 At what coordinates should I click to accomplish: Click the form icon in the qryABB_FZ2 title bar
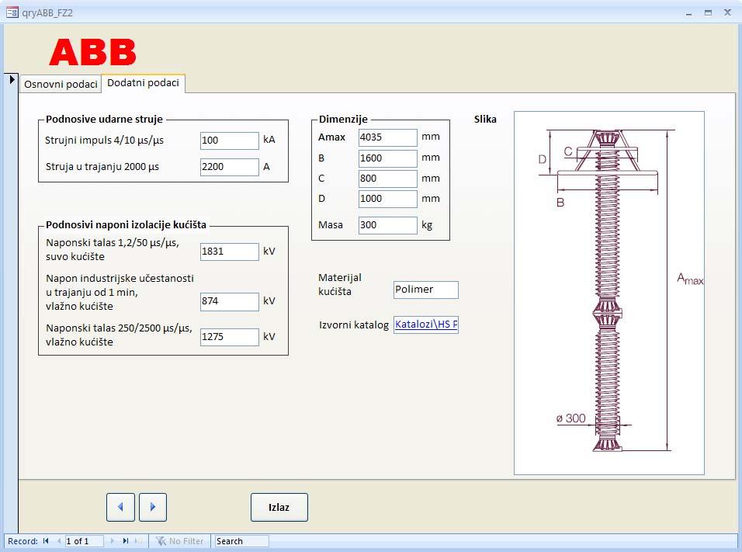12,12
